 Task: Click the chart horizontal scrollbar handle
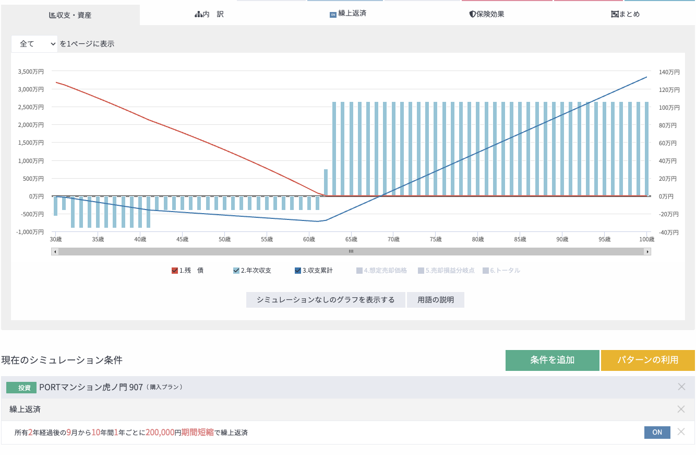point(351,252)
